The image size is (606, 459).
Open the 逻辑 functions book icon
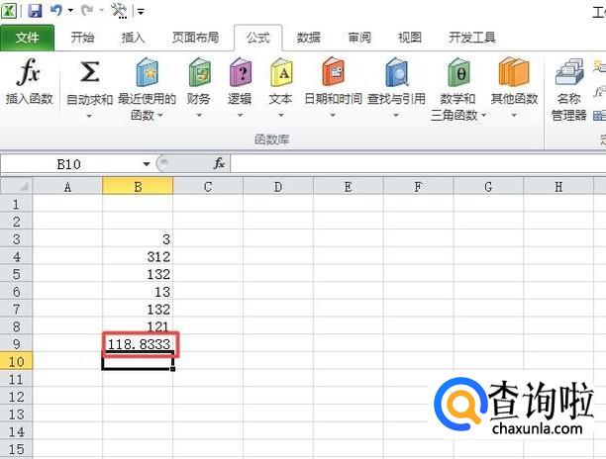(241, 72)
